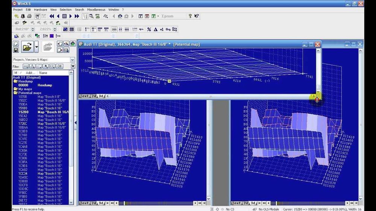
Task: Click the grid columns icon between arrows
Action: [64, 16]
